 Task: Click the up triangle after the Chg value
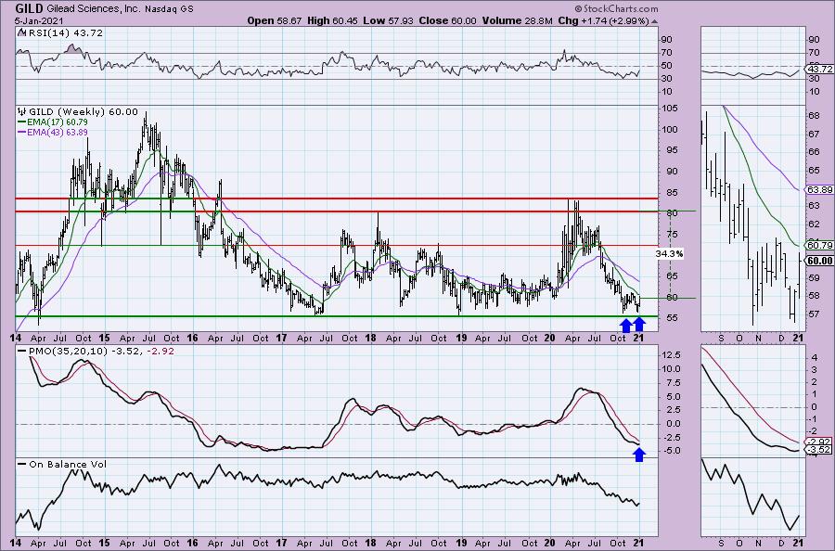point(654,22)
